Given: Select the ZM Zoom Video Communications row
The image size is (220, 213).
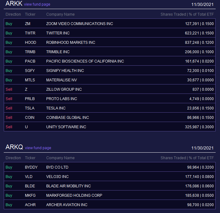Looking at the screenshot, I should [110, 23].
